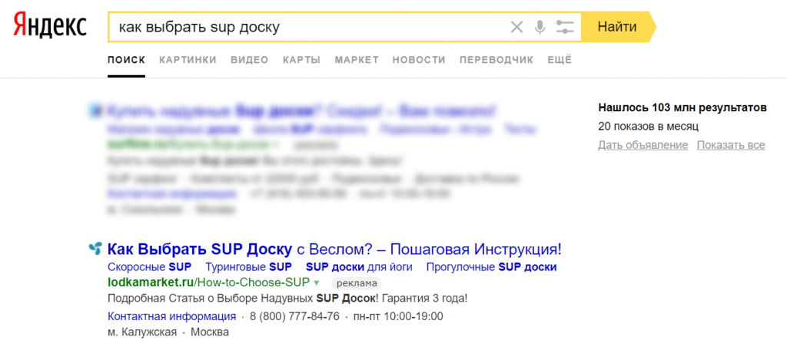Click the lodkamarket favicon next to the result

point(95,249)
